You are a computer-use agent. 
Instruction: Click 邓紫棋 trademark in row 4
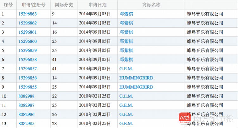[126, 41]
